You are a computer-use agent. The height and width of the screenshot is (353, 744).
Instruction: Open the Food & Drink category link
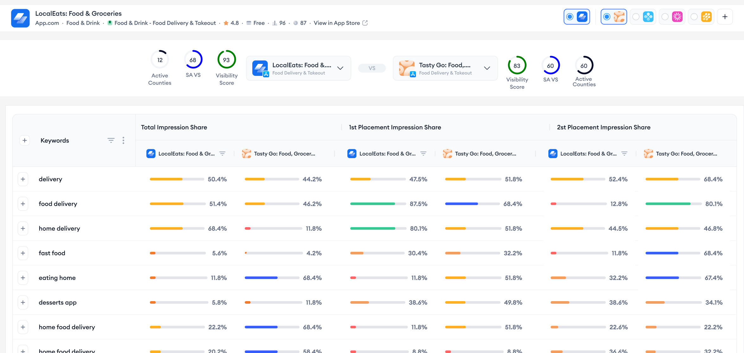83,23
